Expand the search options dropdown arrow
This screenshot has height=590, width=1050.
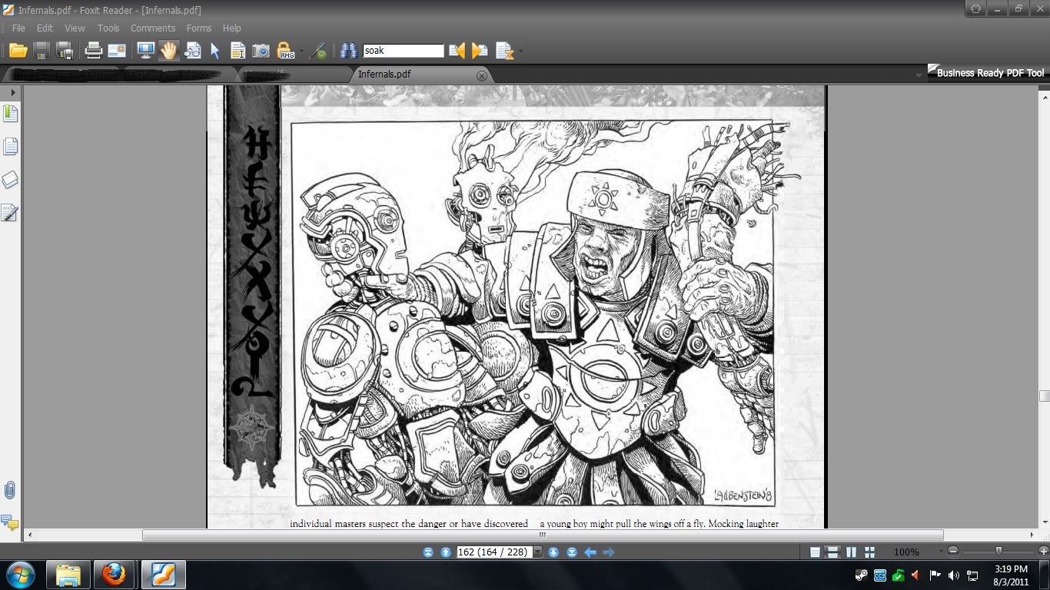tap(520, 52)
